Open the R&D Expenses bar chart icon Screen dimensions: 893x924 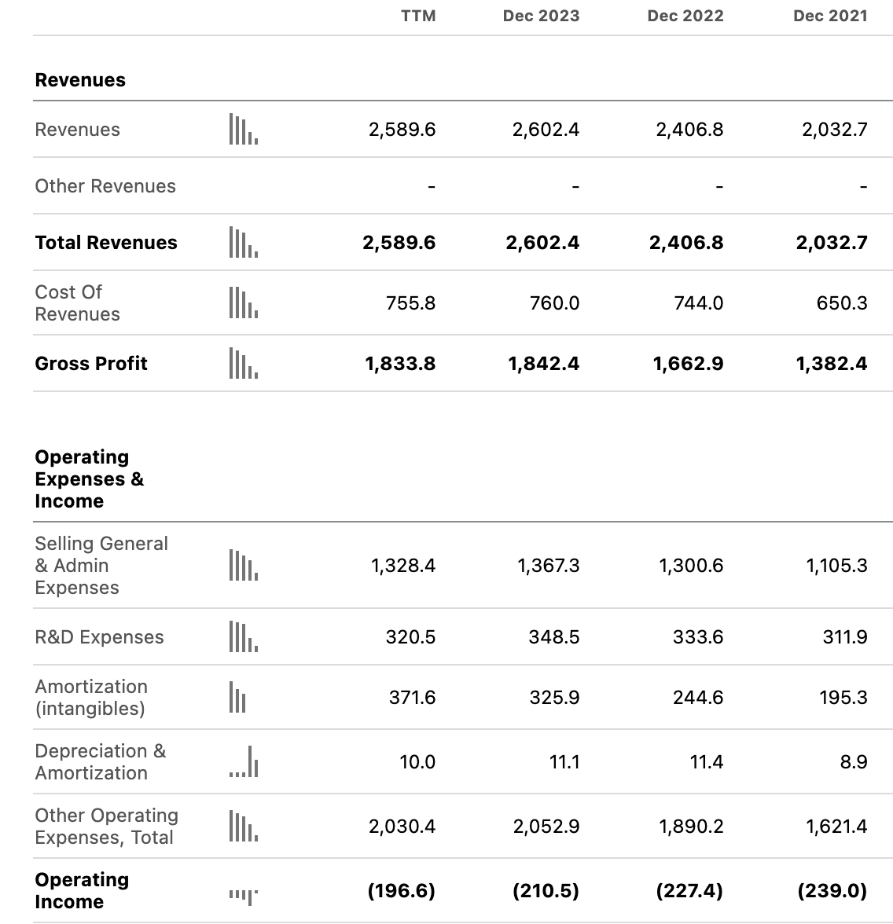point(243,637)
